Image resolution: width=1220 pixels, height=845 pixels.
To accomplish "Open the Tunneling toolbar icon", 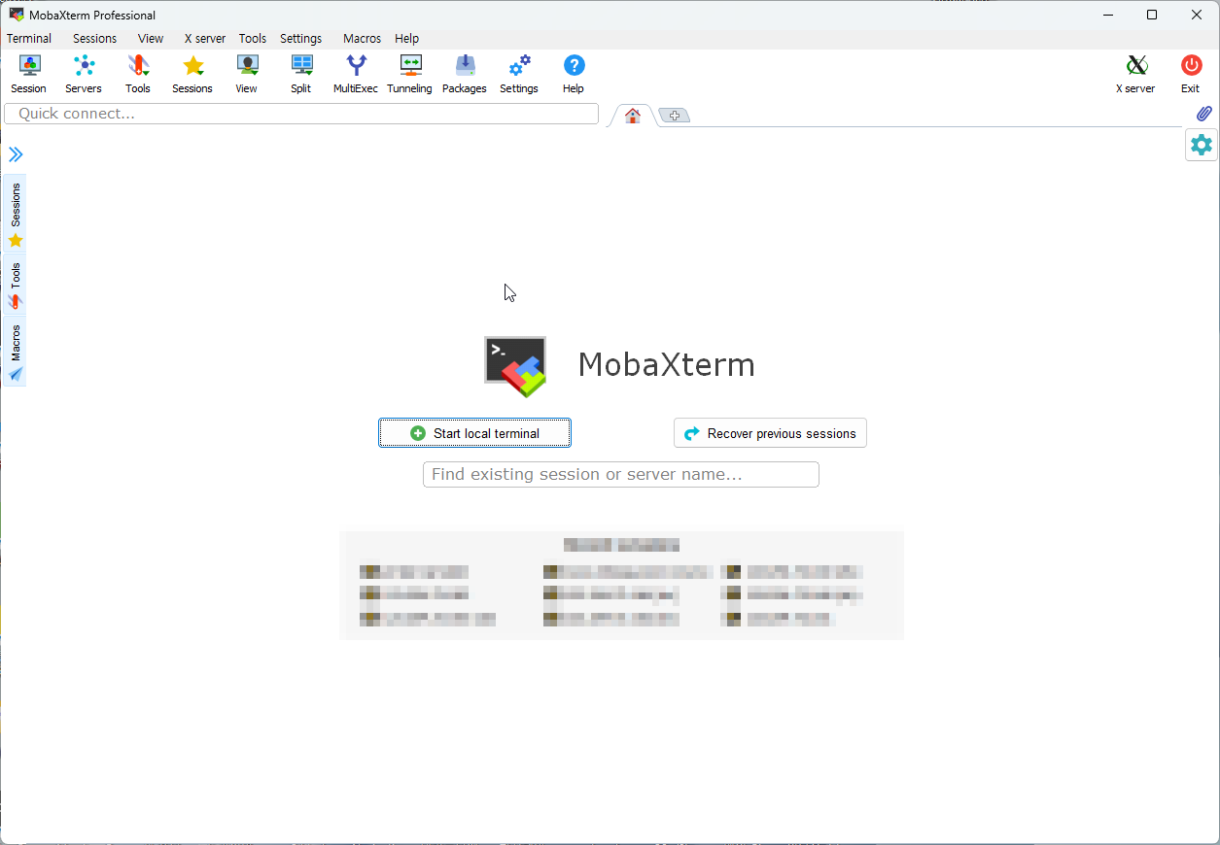I will (x=410, y=75).
